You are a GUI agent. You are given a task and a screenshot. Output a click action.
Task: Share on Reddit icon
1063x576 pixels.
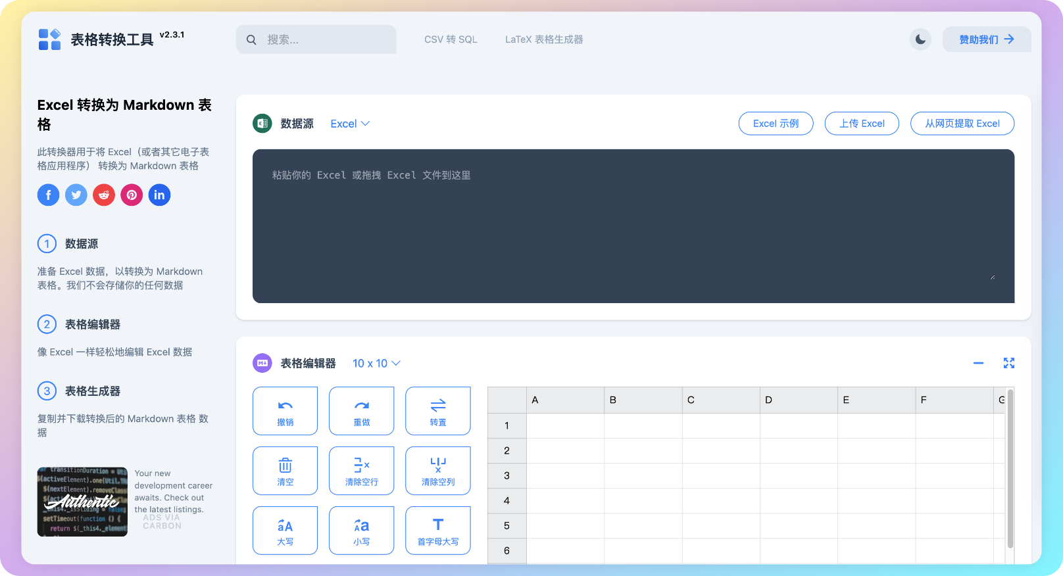click(104, 195)
